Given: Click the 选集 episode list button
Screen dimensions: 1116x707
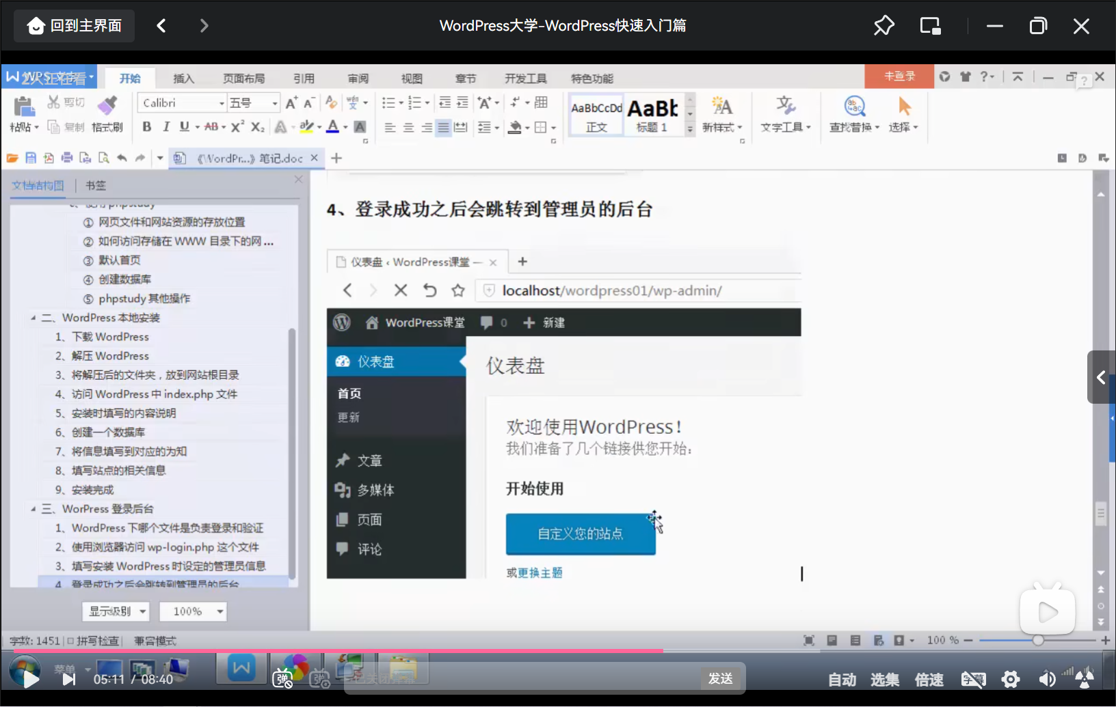Looking at the screenshot, I should [x=885, y=680].
